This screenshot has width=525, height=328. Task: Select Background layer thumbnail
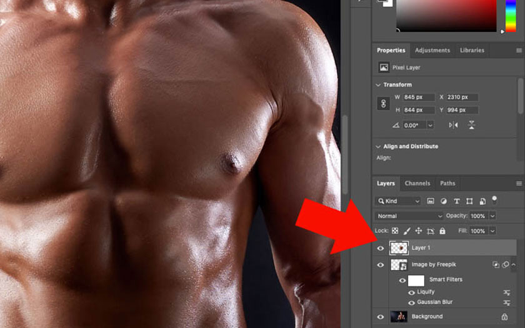(x=399, y=317)
